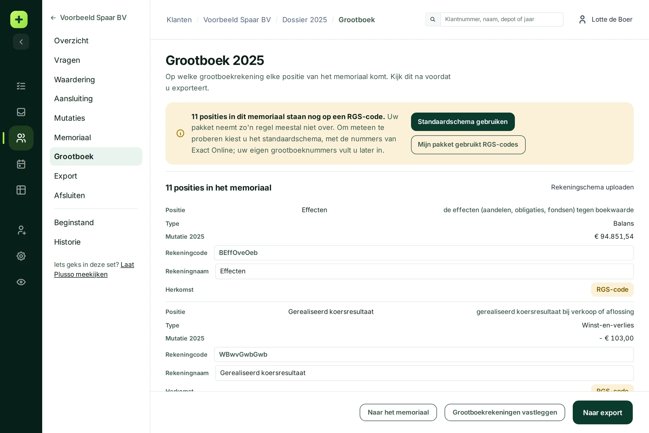
Task: Click Rekeningschema uploaden link
Action: pyautogui.click(x=592, y=187)
